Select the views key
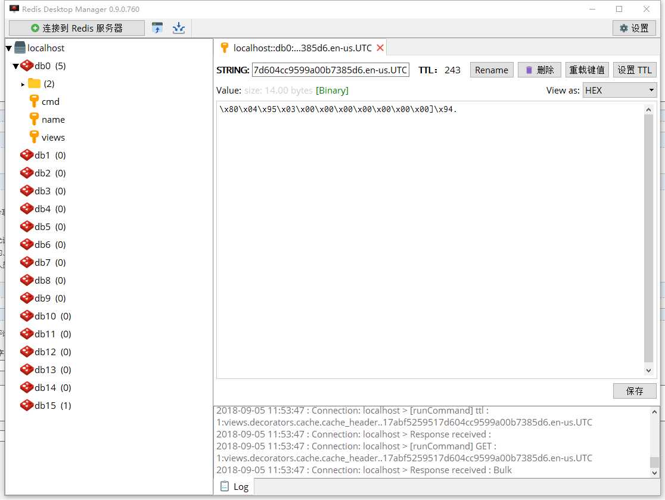The width and height of the screenshot is (665, 500). pos(53,138)
